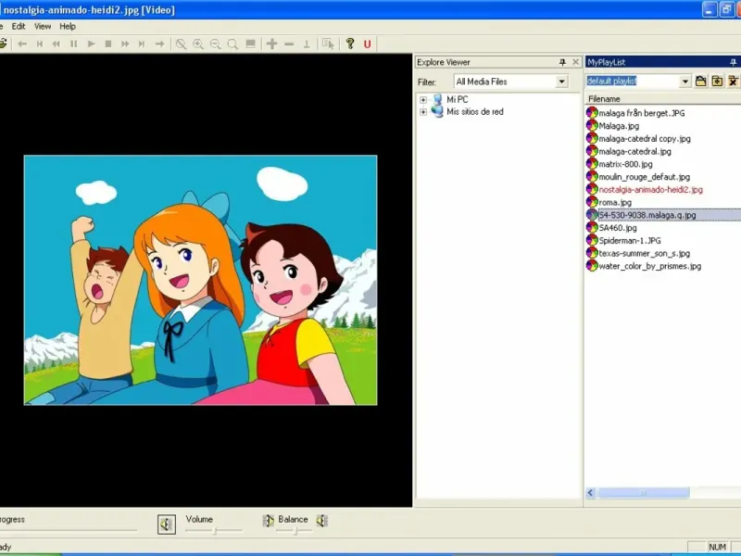Expand the Mi PC tree node
This screenshot has width=741, height=556.
[x=423, y=99]
